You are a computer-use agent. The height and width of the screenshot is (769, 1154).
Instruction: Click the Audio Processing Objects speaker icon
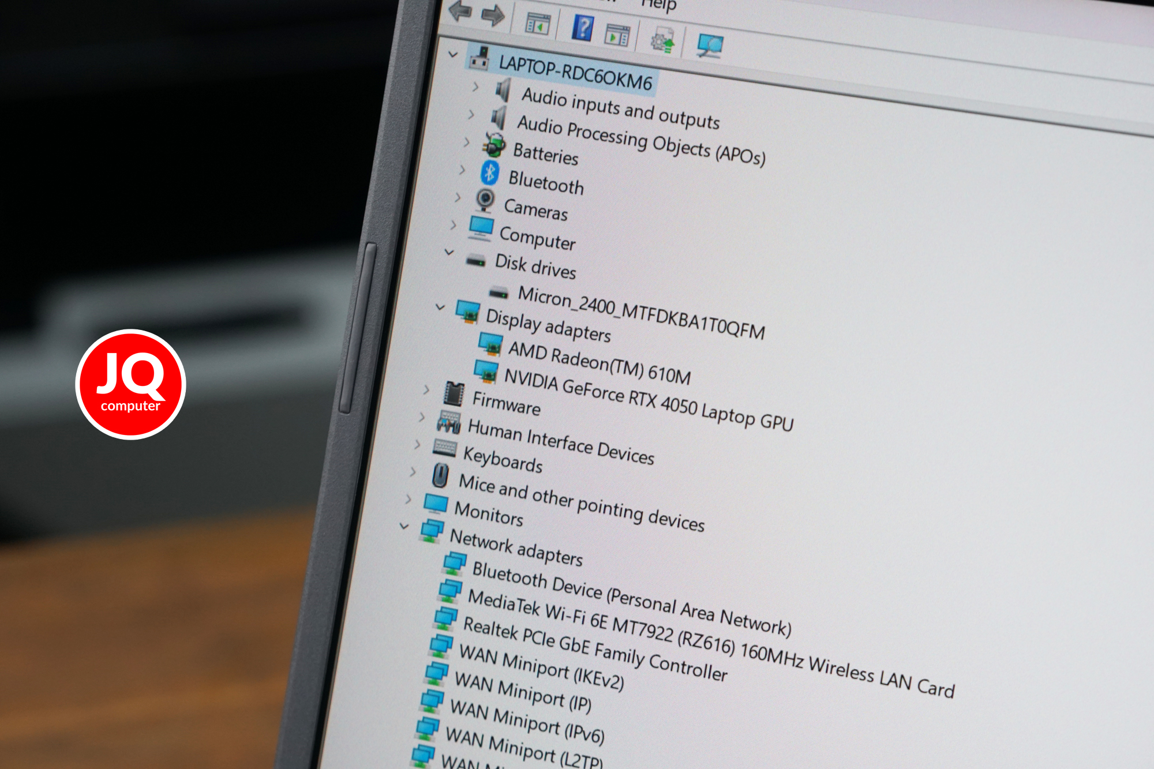(499, 117)
